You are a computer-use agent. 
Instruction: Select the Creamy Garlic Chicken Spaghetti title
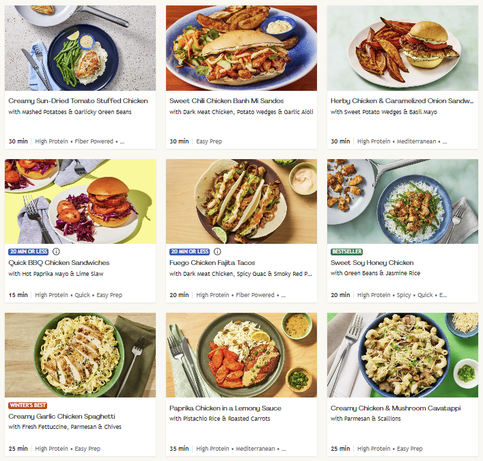[61, 417]
